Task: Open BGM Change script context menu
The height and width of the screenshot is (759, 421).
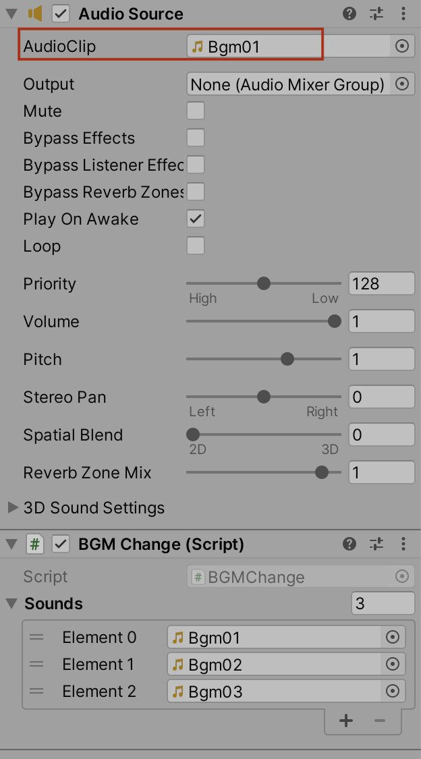Action: pyautogui.click(x=403, y=544)
